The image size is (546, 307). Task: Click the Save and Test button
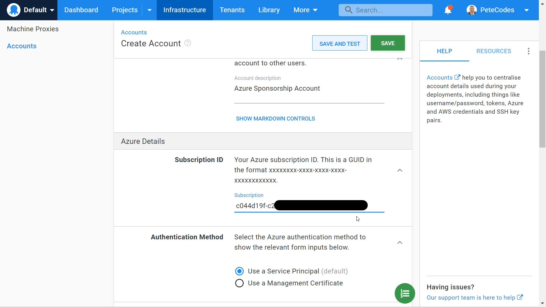click(340, 43)
